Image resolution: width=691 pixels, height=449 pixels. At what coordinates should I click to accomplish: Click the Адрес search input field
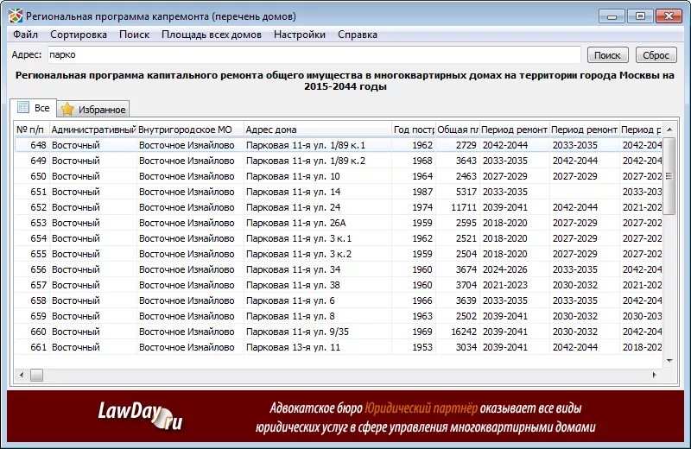point(314,54)
